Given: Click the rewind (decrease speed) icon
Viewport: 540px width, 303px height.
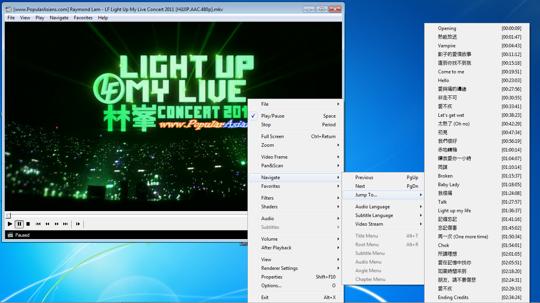Looking at the screenshot, I should [x=47, y=224].
